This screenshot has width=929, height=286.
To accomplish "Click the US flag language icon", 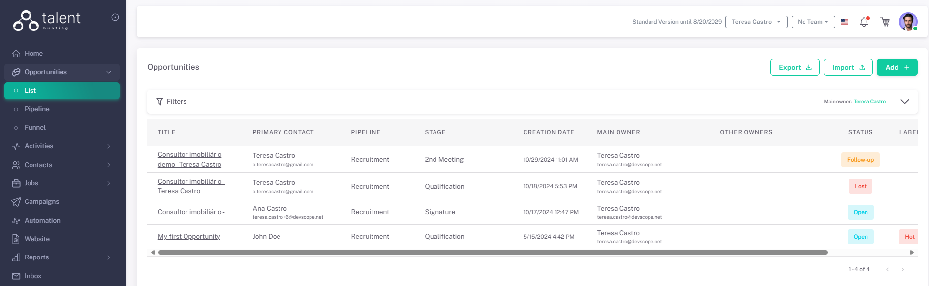I will coord(844,22).
